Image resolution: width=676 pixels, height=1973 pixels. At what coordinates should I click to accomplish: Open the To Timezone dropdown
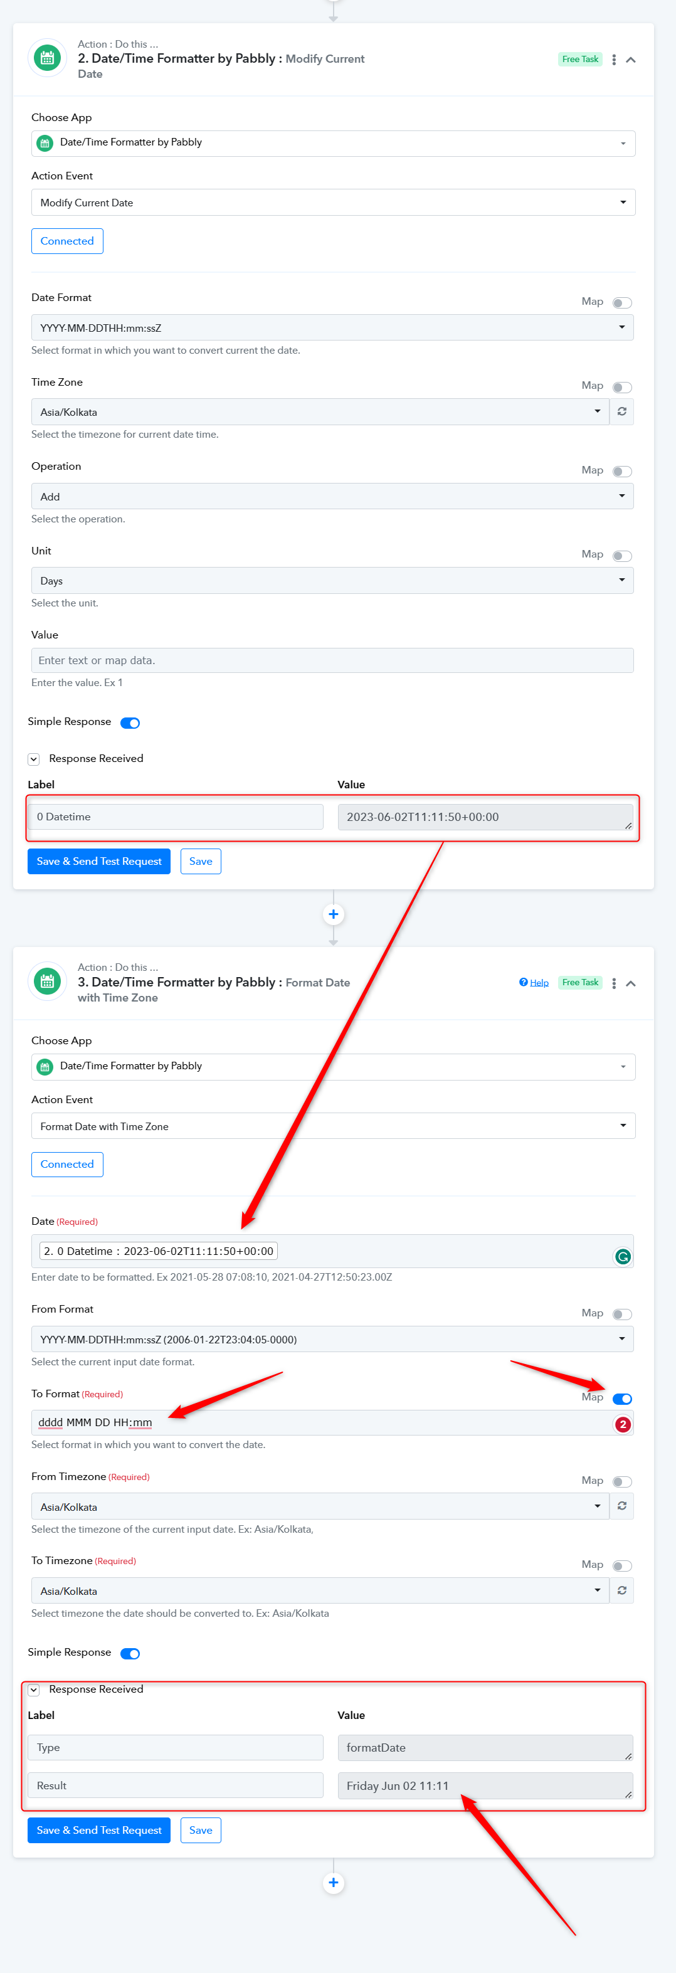(320, 1591)
